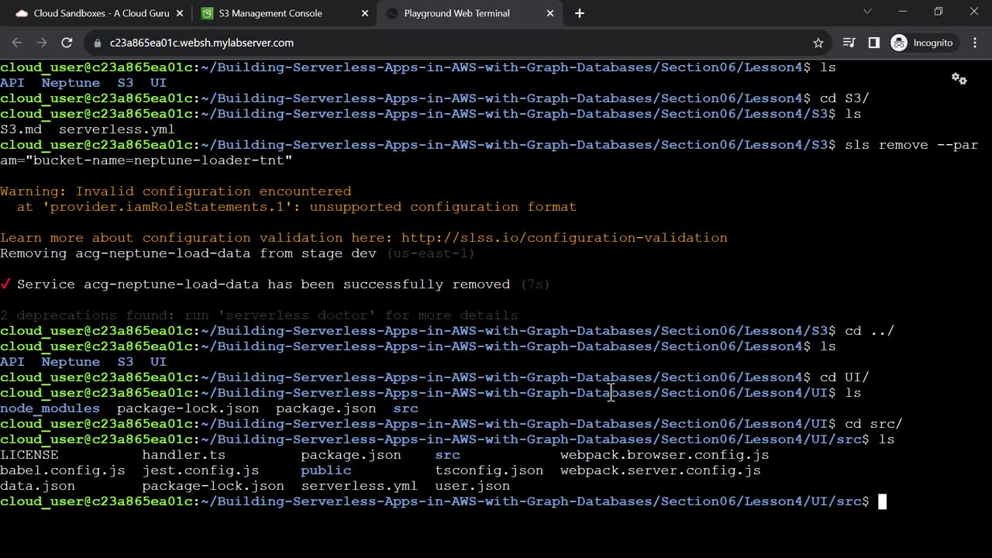Switch to the S3 Management Console tab
The image size is (992, 558).
point(271,13)
